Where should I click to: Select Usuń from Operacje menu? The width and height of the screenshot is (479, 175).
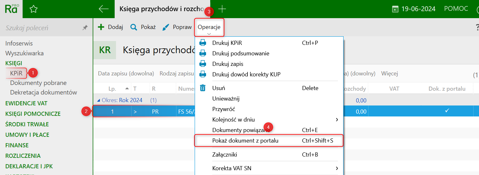point(269,88)
